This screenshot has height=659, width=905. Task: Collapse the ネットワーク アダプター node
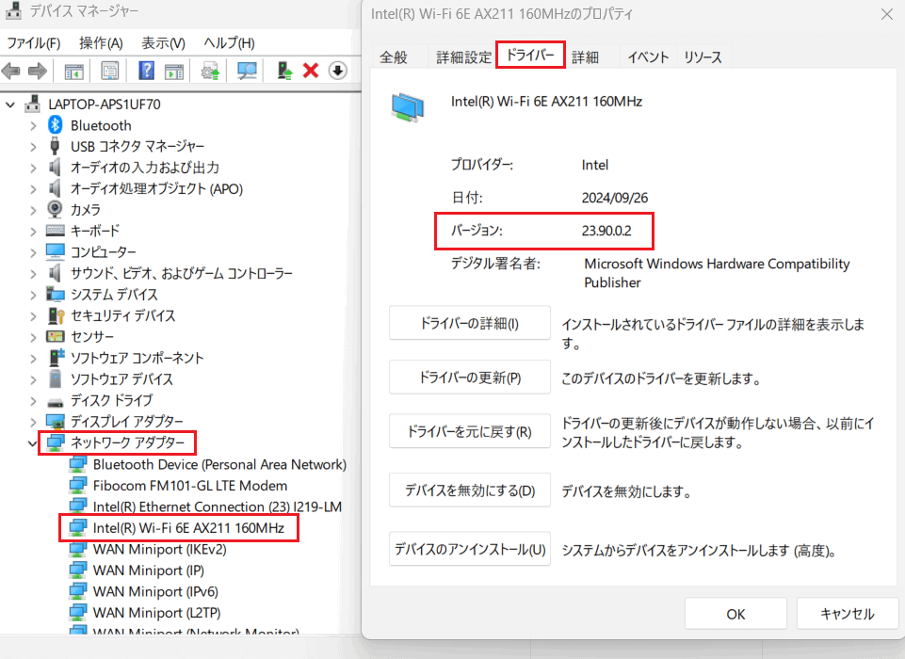32,443
